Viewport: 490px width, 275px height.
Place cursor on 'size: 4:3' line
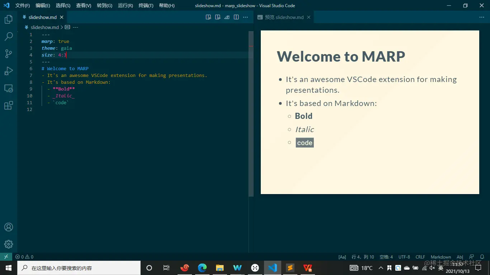54,55
